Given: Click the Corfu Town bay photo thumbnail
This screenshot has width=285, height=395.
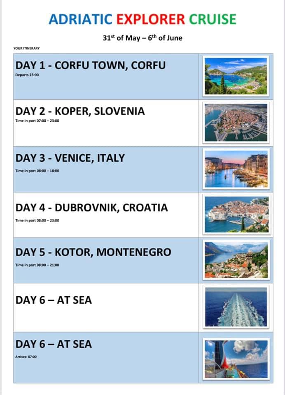Looking at the screenshot, I should coord(236,76).
